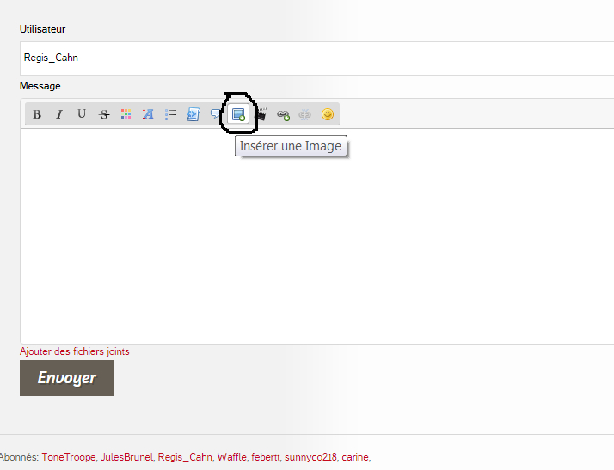Click the Utilisateur label

click(43, 29)
